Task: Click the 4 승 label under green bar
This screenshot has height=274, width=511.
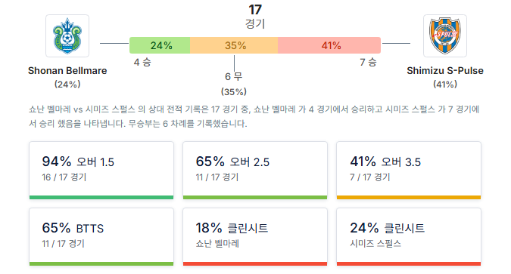Action: (x=142, y=62)
